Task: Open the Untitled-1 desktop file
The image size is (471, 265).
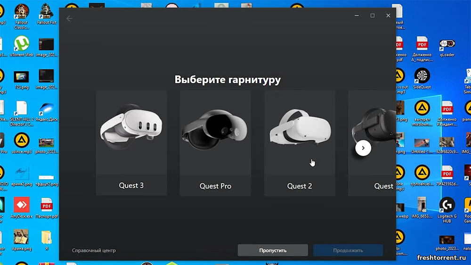Action: [x=422, y=146]
